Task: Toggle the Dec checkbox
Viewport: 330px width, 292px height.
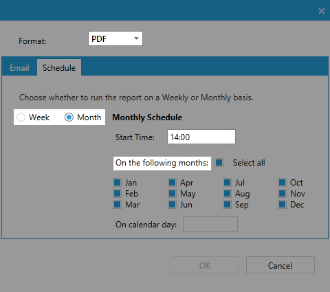Action: [282, 204]
